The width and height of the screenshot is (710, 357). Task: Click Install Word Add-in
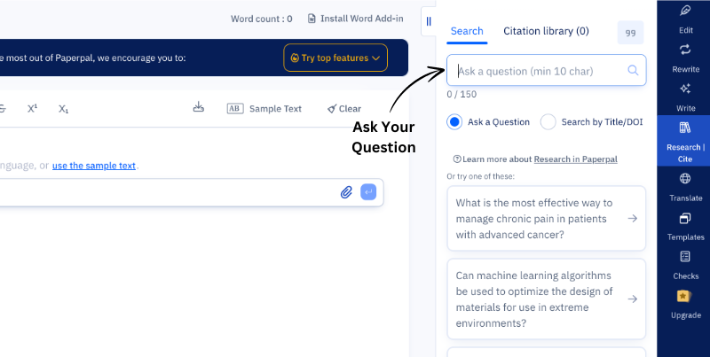(356, 19)
